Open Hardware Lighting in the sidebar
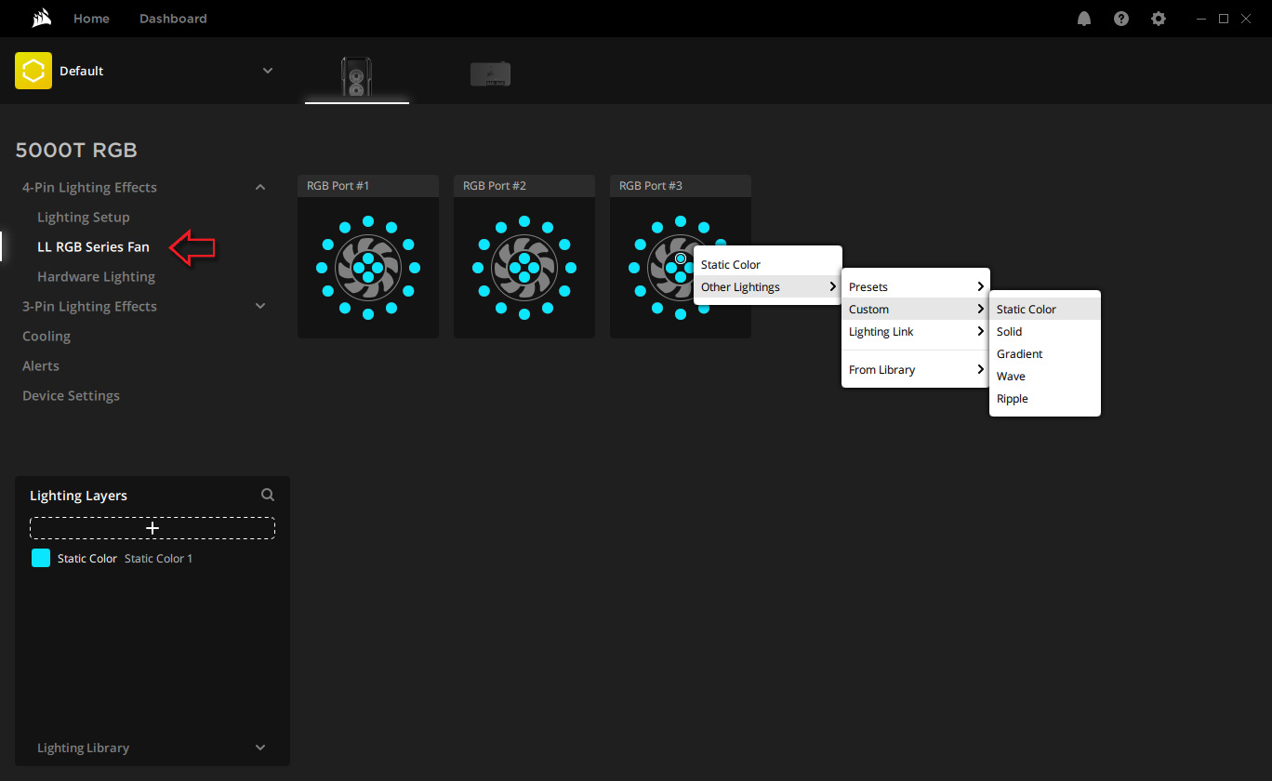 [96, 277]
